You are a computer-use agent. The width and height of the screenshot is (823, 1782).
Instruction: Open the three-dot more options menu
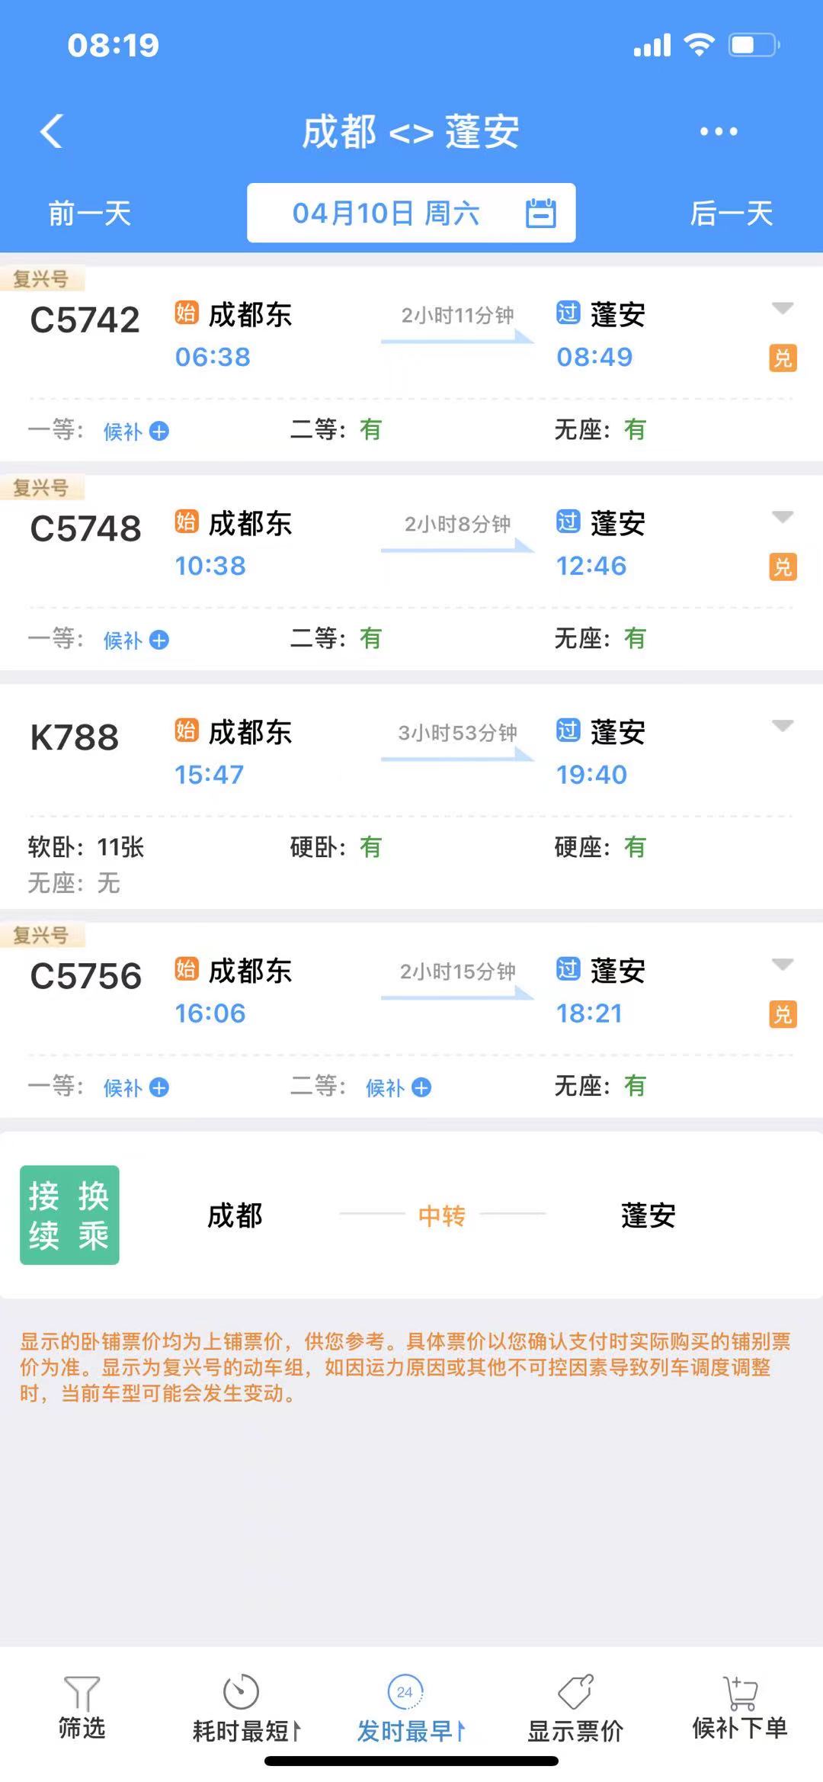pyautogui.click(x=719, y=131)
